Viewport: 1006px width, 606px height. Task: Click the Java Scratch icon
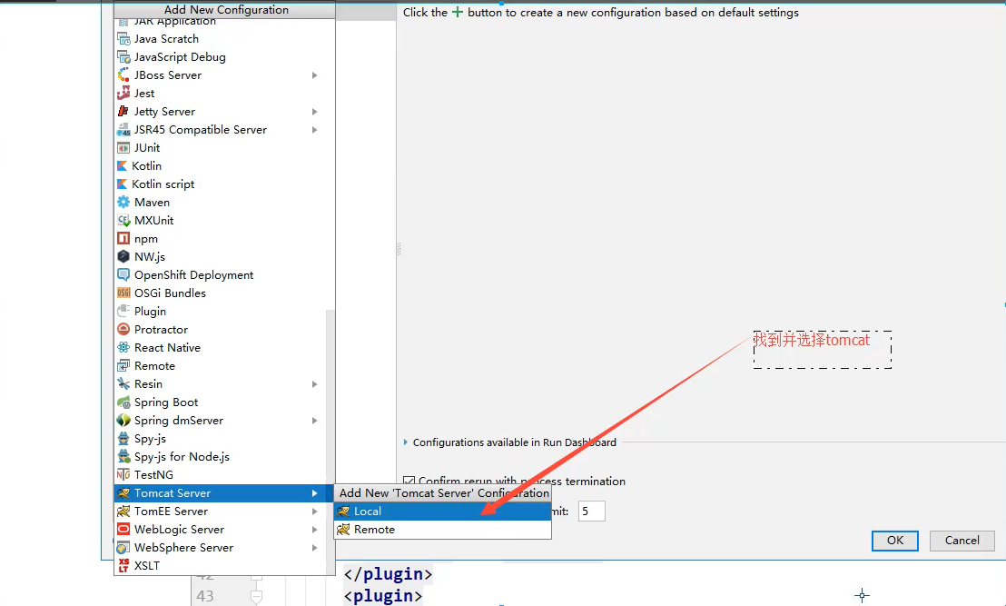pyautogui.click(x=123, y=39)
